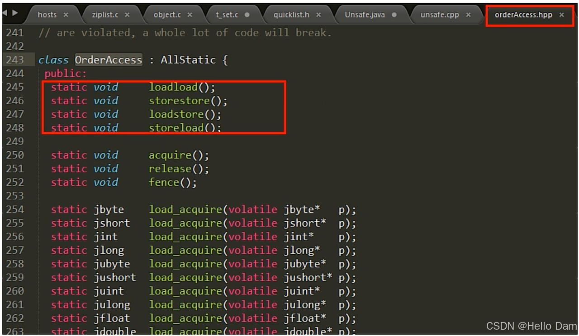Select the quicklist.h tab
The image size is (579, 336).
click(x=291, y=14)
